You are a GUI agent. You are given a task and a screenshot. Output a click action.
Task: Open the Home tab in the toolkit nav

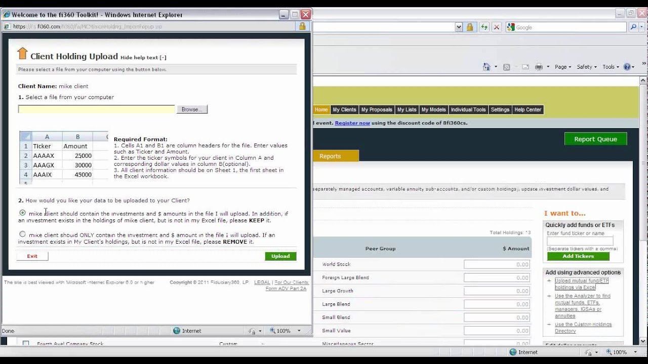321,110
